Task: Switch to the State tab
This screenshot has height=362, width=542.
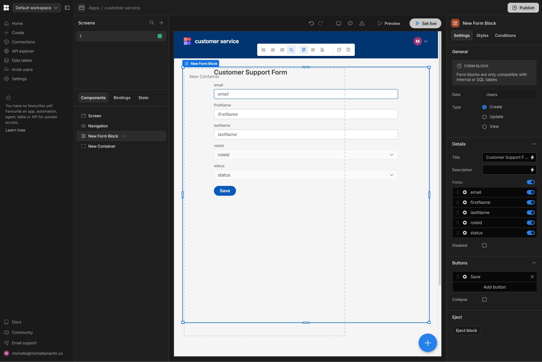Action: tap(143, 98)
